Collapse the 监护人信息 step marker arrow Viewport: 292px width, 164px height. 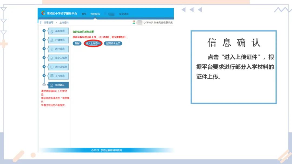(44, 58)
